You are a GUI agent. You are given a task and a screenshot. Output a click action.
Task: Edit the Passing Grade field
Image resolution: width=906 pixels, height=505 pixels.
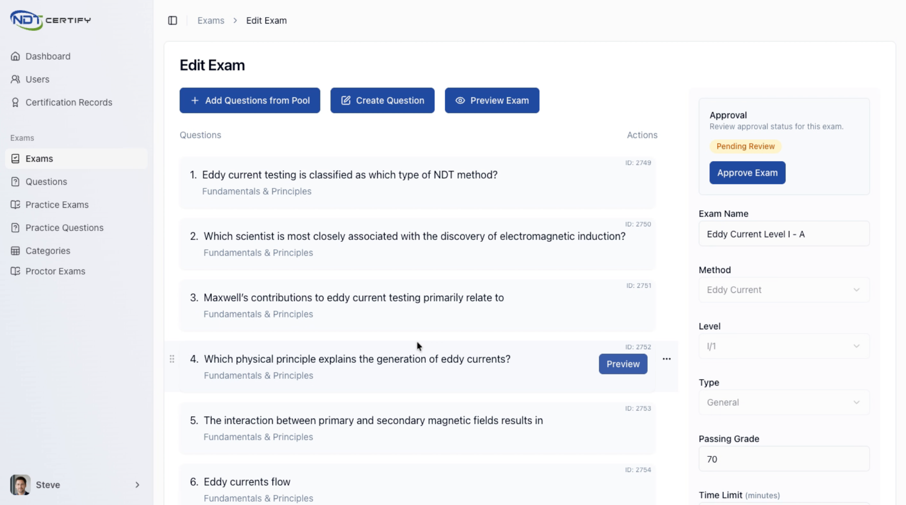coord(784,459)
